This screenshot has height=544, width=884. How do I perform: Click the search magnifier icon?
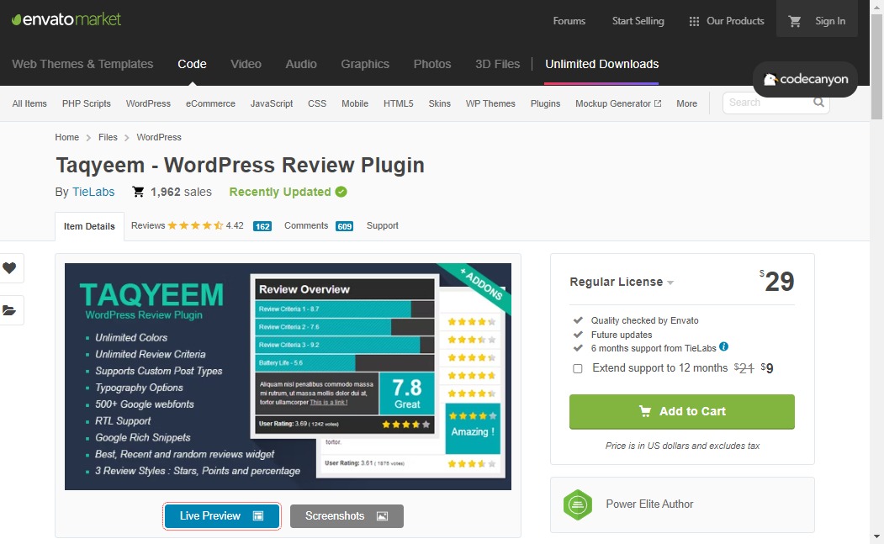[818, 103]
